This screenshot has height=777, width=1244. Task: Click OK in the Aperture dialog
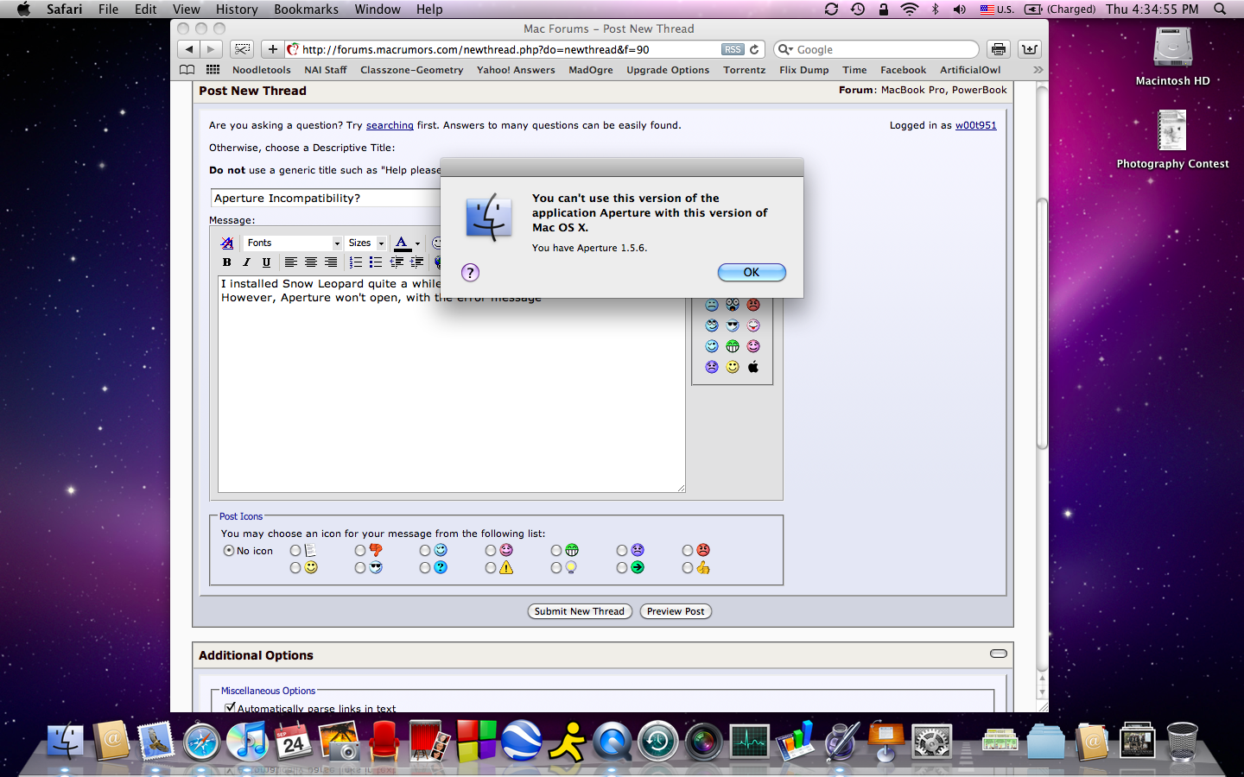(x=752, y=273)
